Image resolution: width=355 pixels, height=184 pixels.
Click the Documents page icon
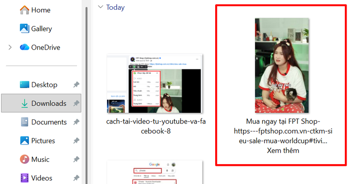pyautogui.click(x=24, y=122)
